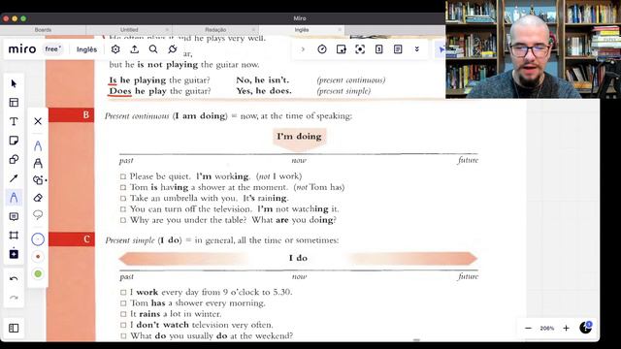Open the Notes icon
Screen dimensions: 621x349
(398, 49)
